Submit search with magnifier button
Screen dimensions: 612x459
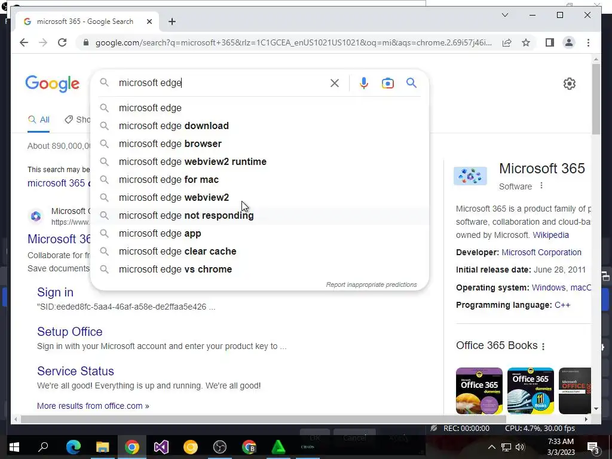(411, 82)
